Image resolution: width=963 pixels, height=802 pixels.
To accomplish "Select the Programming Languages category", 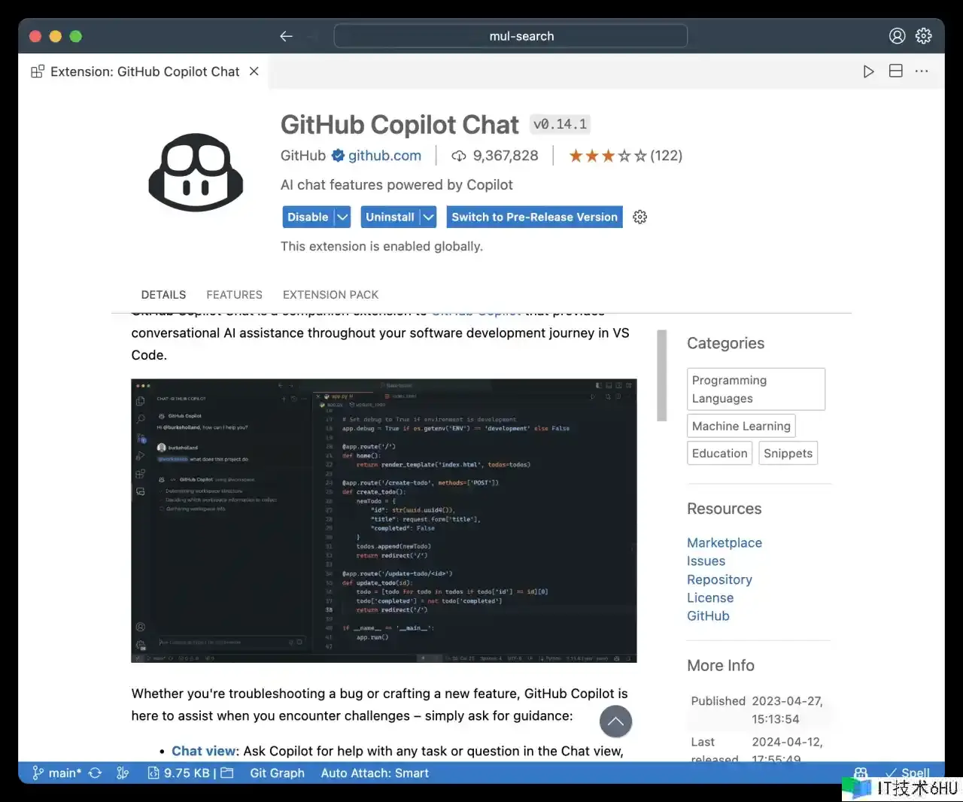I will coord(756,389).
